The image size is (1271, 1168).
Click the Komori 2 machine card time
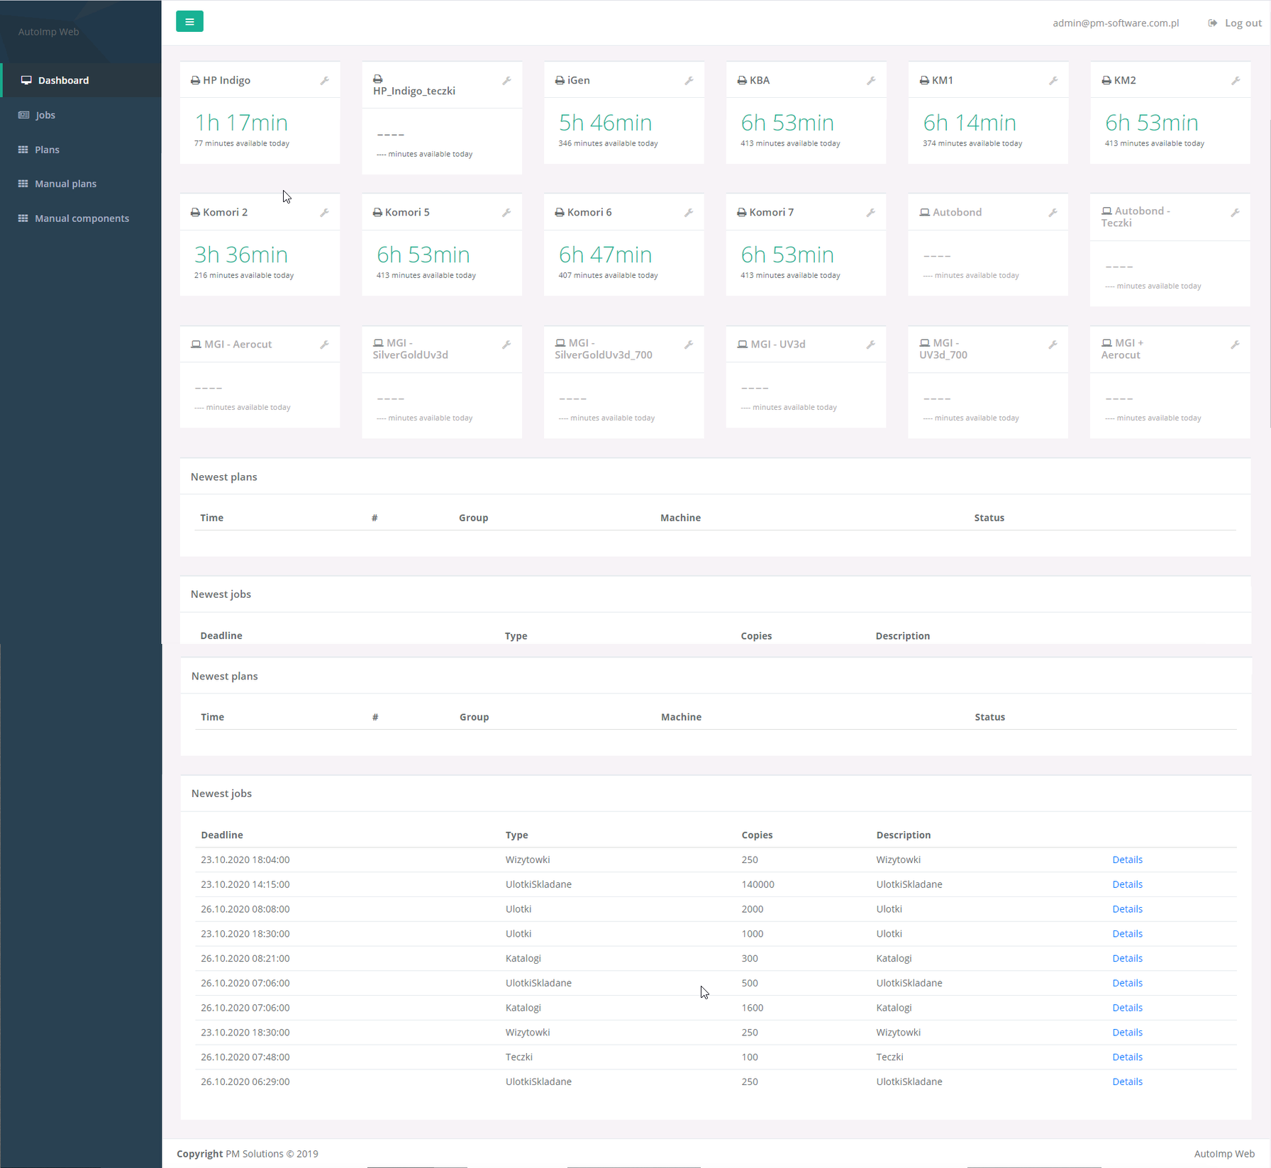pos(241,255)
